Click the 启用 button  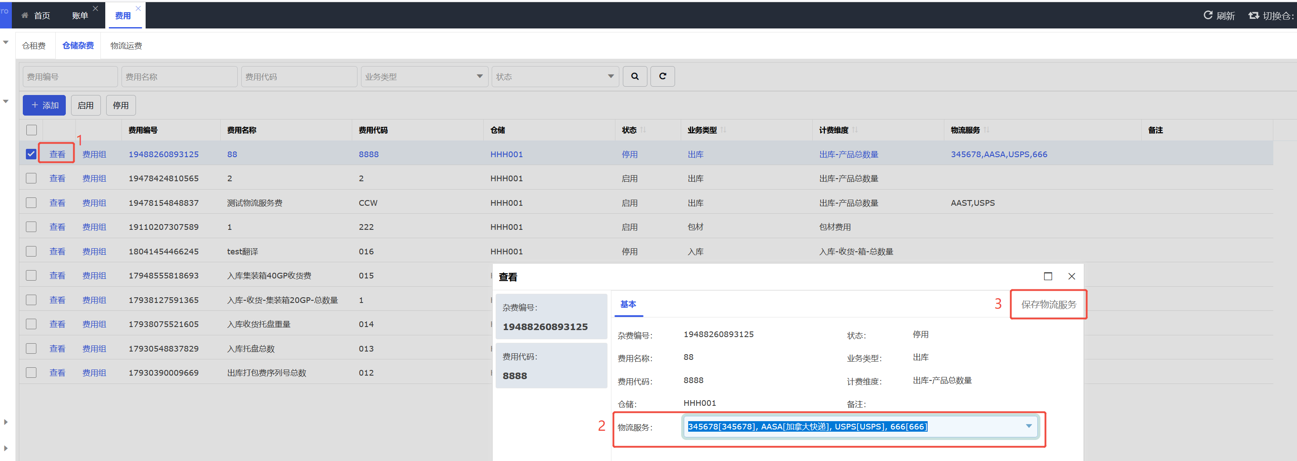(x=86, y=106)
